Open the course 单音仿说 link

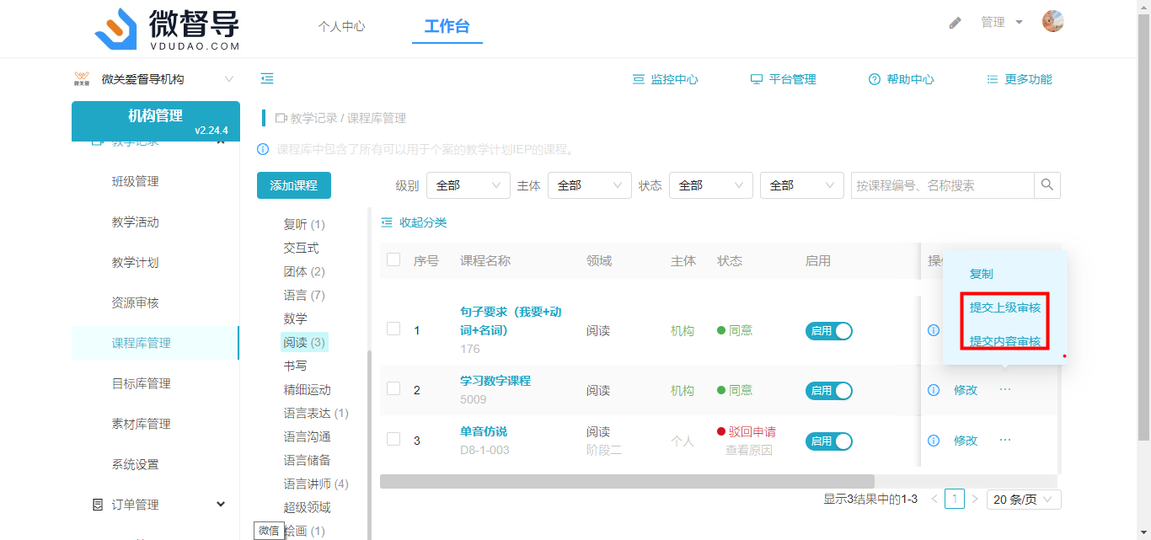point(484,431)
